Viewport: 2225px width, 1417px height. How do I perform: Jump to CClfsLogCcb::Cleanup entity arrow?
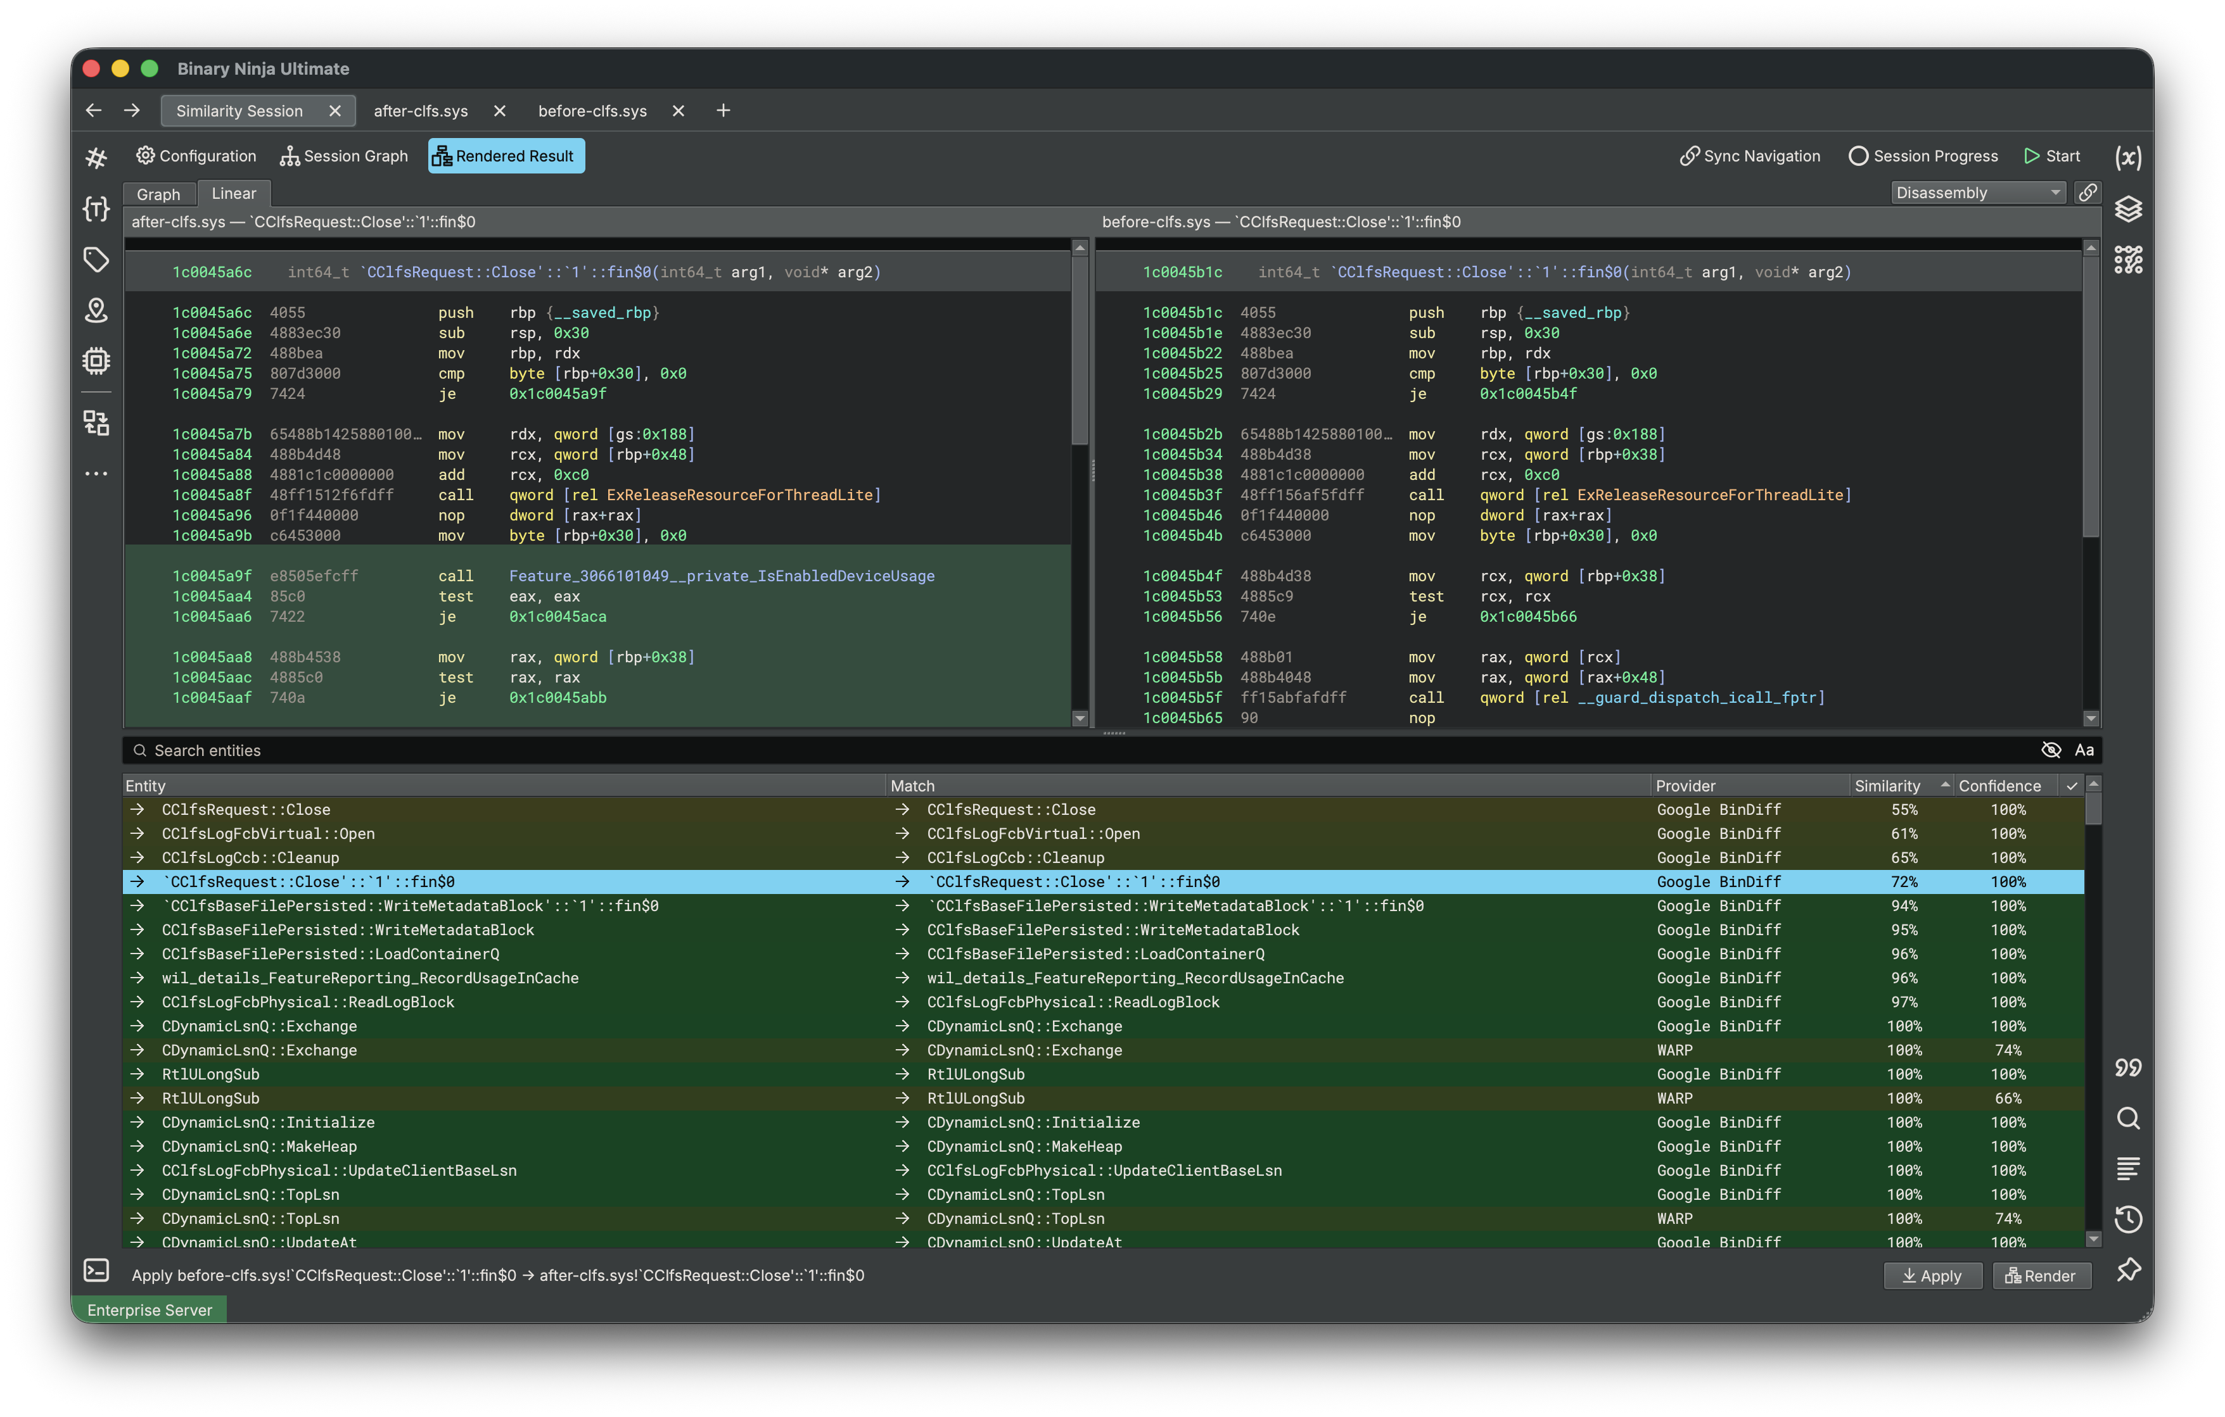coord(137,857)
